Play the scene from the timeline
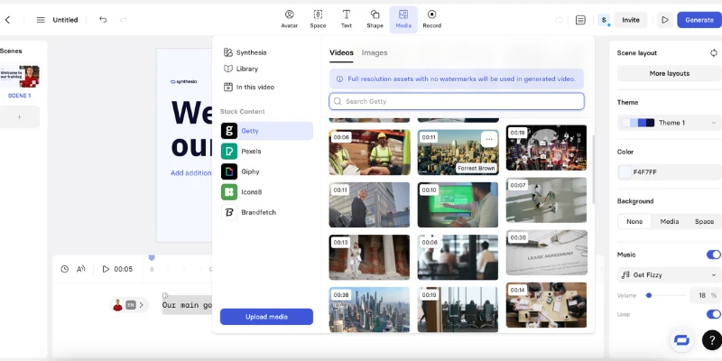The image size is (722, 361). (x=106, y=269)
